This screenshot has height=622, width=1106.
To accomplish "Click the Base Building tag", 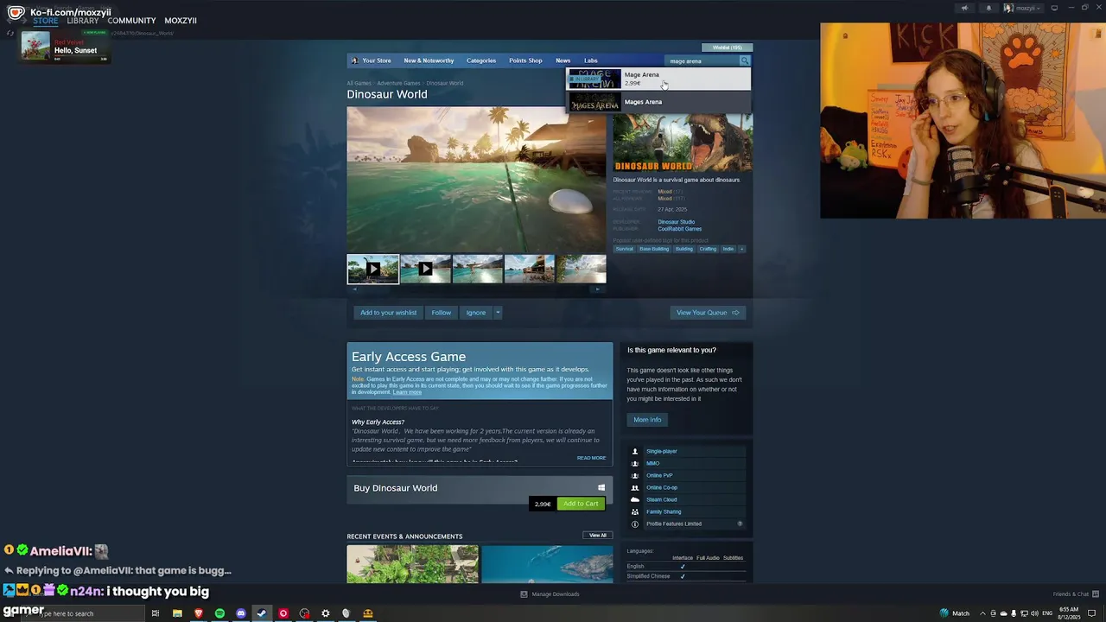I will tap(654, 249).
